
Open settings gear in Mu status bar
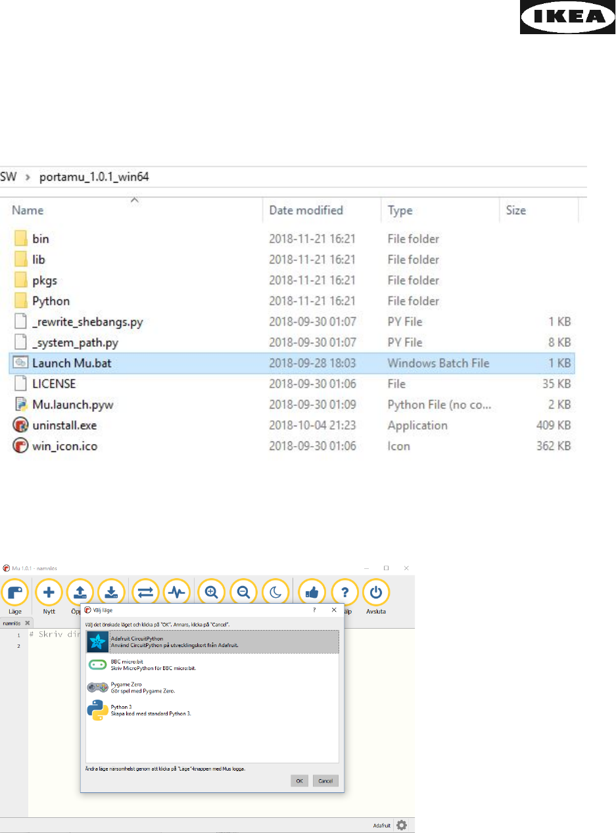402,825
